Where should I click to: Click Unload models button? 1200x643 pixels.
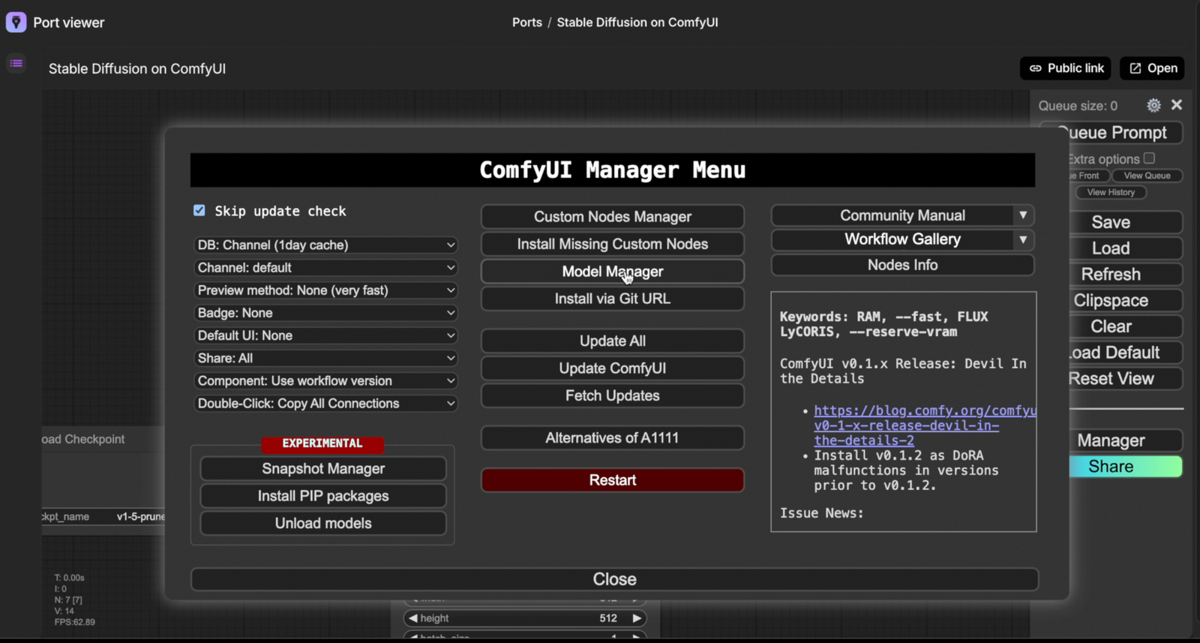click(x=323, y=524)
